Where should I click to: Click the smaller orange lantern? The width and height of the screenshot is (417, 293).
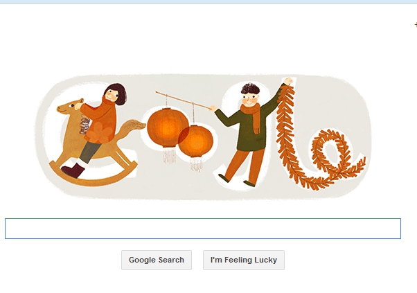tap(196, 141)
